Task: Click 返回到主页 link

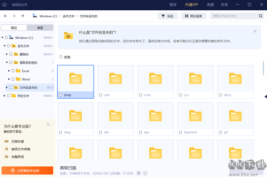Action: pos(19,5)
